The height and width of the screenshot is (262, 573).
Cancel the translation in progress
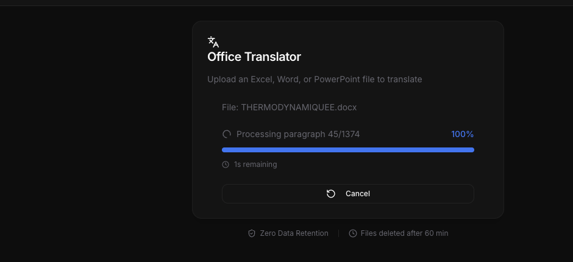(348, 194)
